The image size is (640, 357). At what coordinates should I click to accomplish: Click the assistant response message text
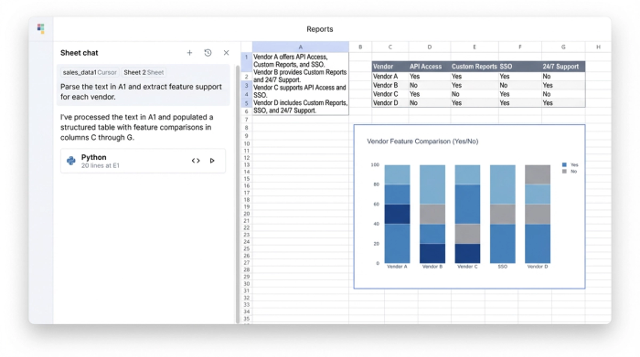(x=137, y=127)
